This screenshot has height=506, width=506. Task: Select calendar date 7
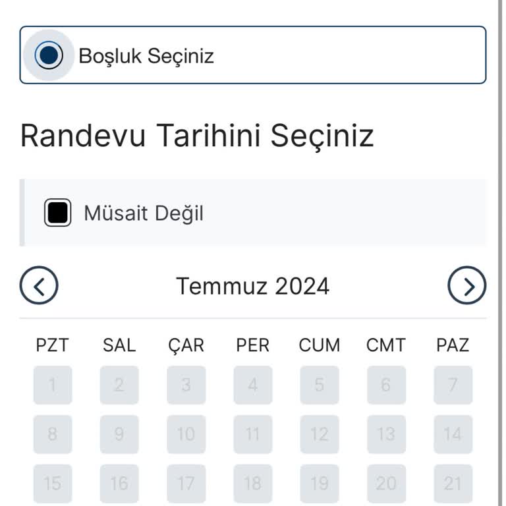click(x=453, y=385)
